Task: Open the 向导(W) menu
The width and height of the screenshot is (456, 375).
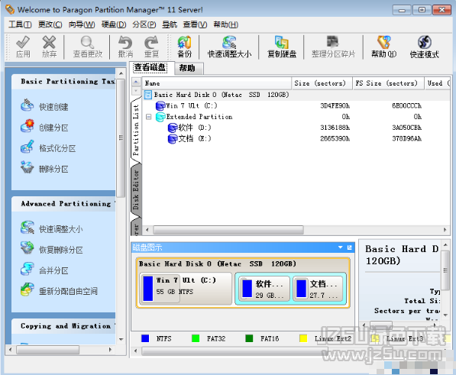Action: pyautogui.click(x=82, y=24)
